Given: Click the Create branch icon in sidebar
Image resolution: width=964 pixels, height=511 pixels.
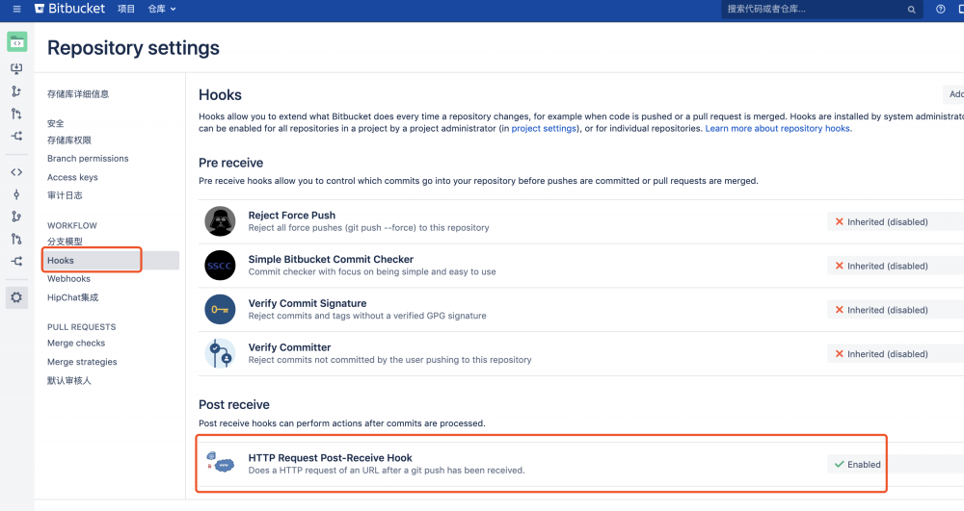Looking at the screenshot, I should [16, 90].
